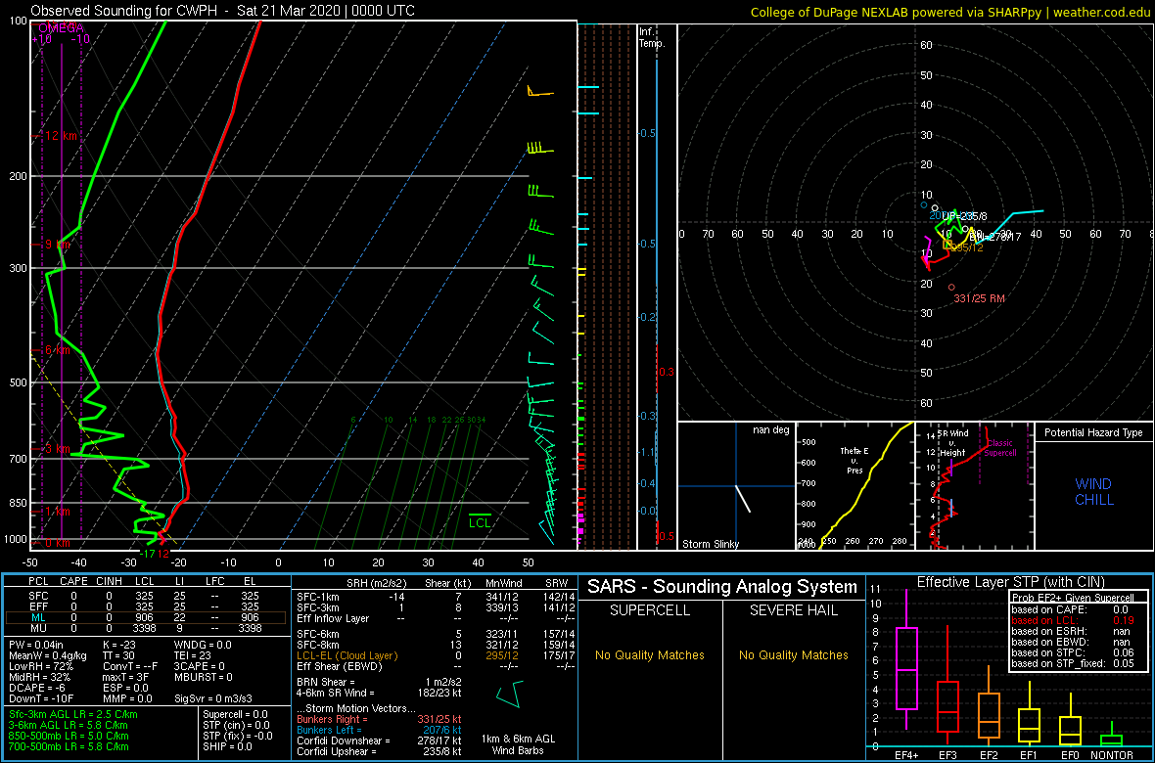
Task: Click the Theta-E v. Pres plot label
Action: click(855, 461)
